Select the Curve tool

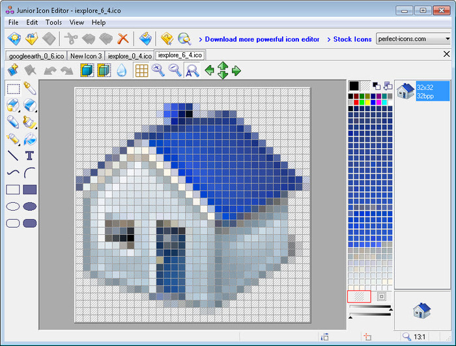click(13, 172)
